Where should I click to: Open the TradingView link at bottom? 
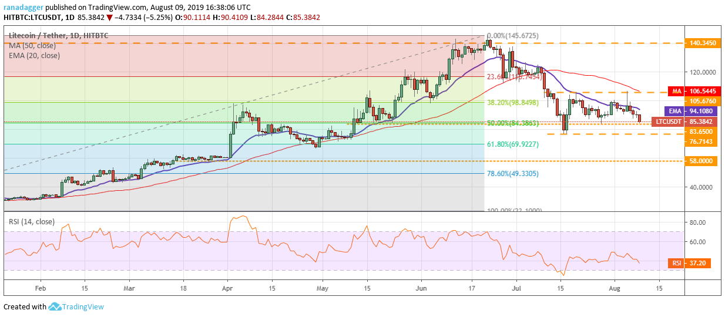(x=83, y=306)
